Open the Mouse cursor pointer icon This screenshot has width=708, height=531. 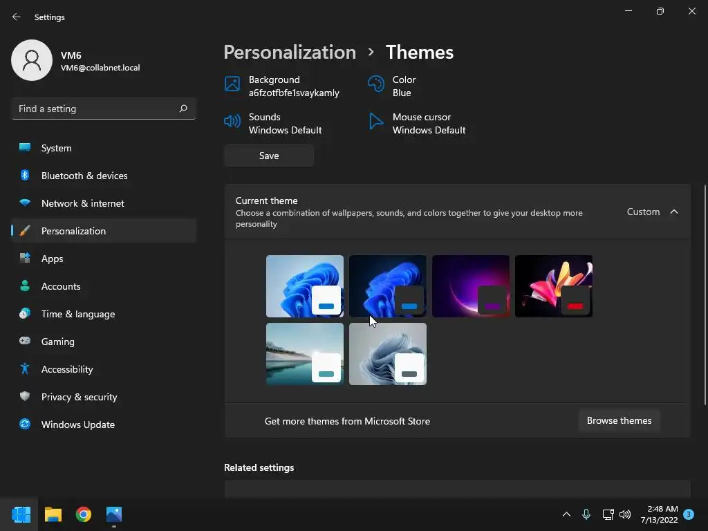coord(375,121)
